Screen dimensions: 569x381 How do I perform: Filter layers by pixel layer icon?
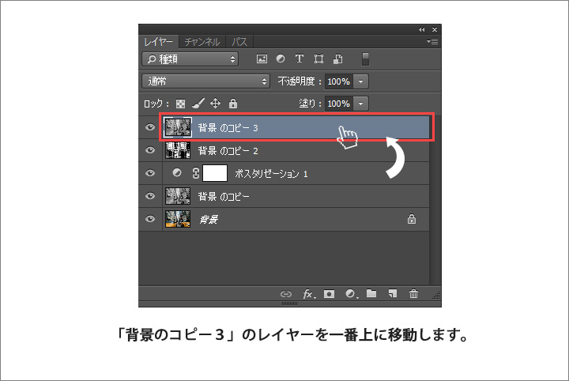click(x=262, y=58)
